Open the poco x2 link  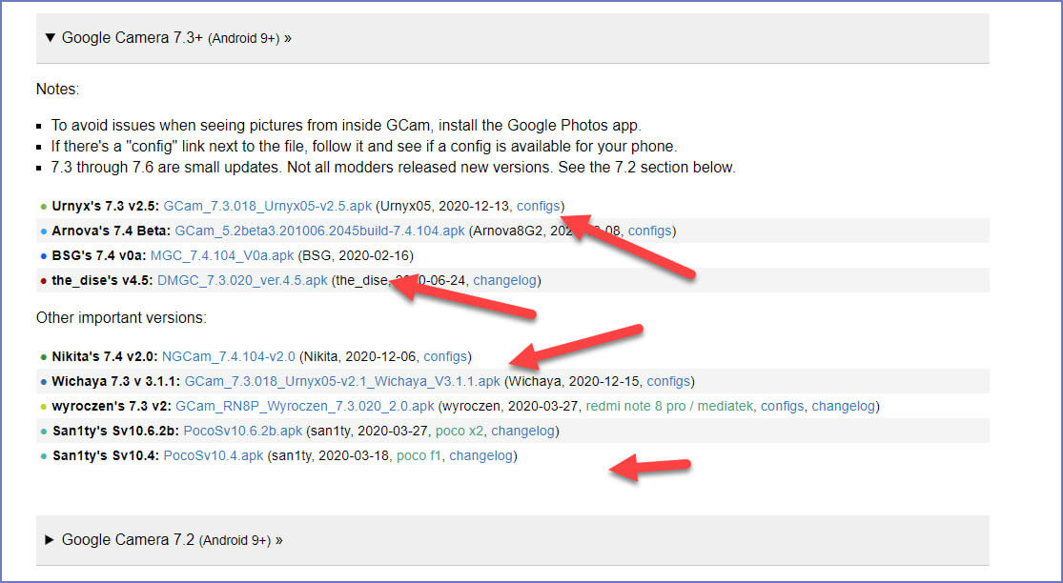(459, 431)
